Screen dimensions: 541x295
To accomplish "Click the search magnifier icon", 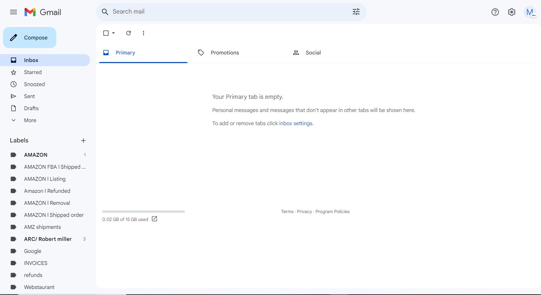I will click(105, 12).
